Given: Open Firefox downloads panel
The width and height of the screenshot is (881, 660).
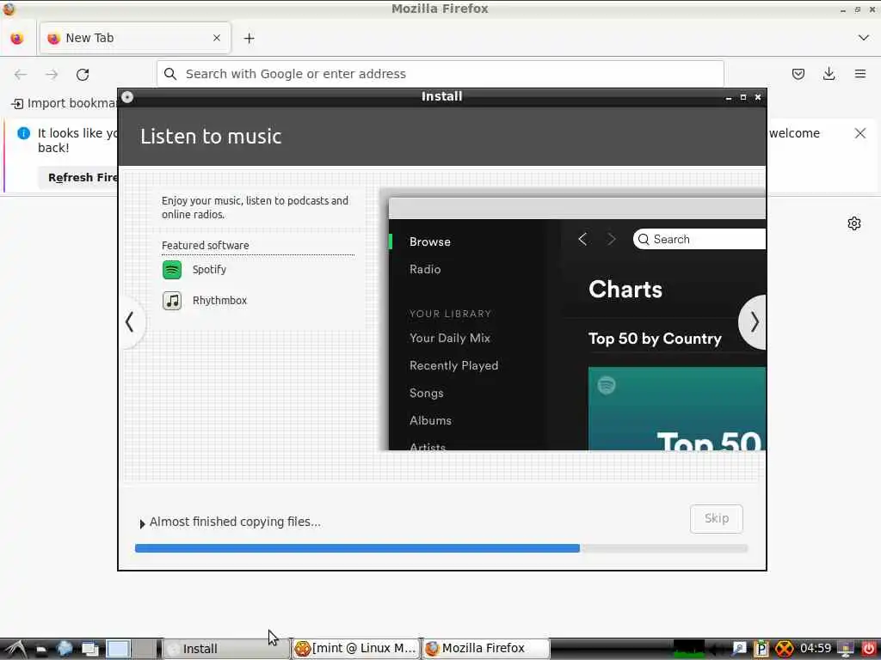Looking at the screenshot, I should [x=829, y=74].
